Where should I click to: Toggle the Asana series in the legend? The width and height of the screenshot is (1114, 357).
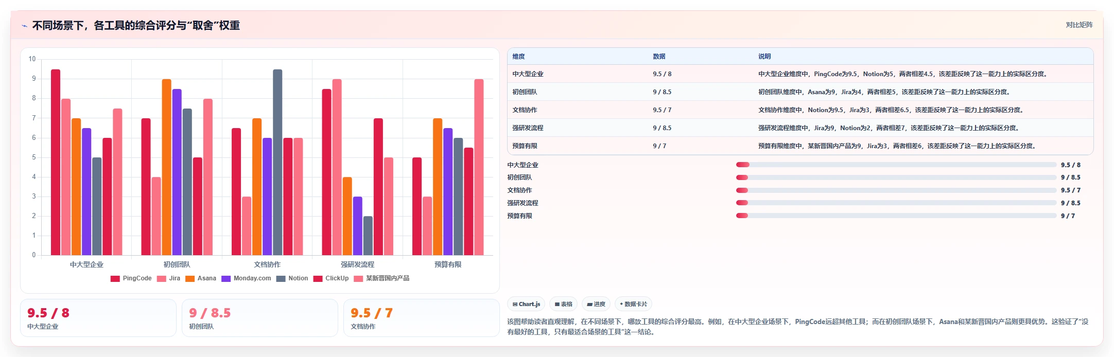201,278
